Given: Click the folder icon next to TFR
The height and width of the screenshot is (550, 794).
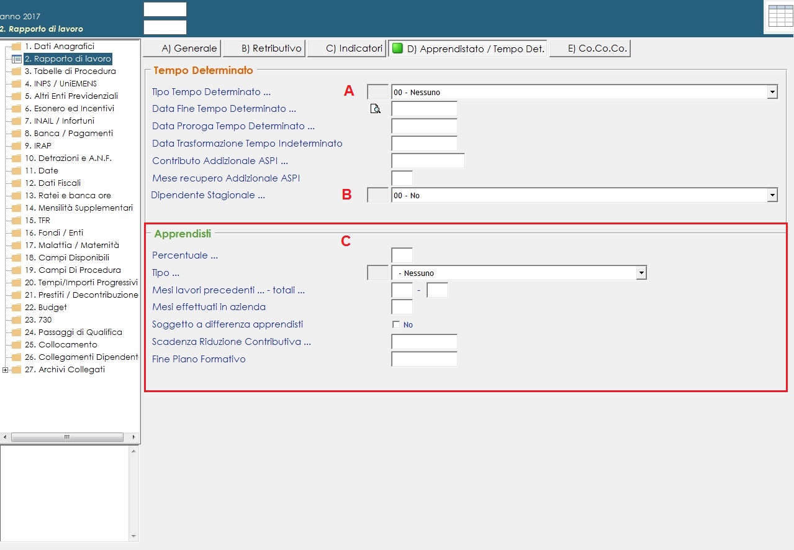Looking at the screenshot, I should pos(17,221).
